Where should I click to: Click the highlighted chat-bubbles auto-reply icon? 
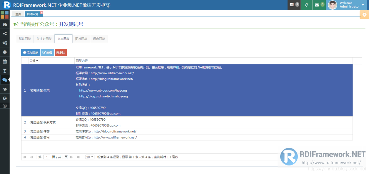point(5,80)
